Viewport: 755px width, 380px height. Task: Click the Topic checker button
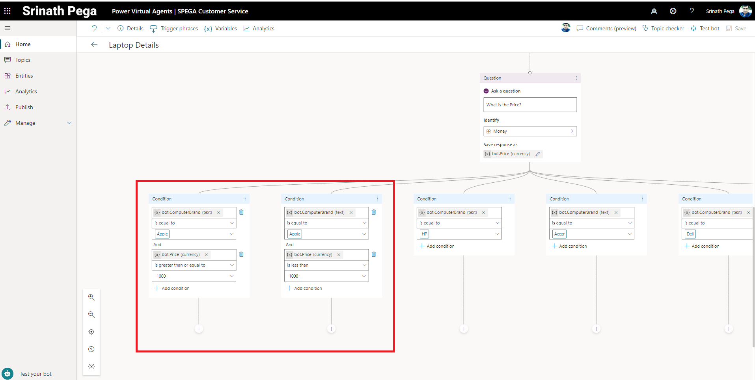pyautogui.click(x=663, y=28)
